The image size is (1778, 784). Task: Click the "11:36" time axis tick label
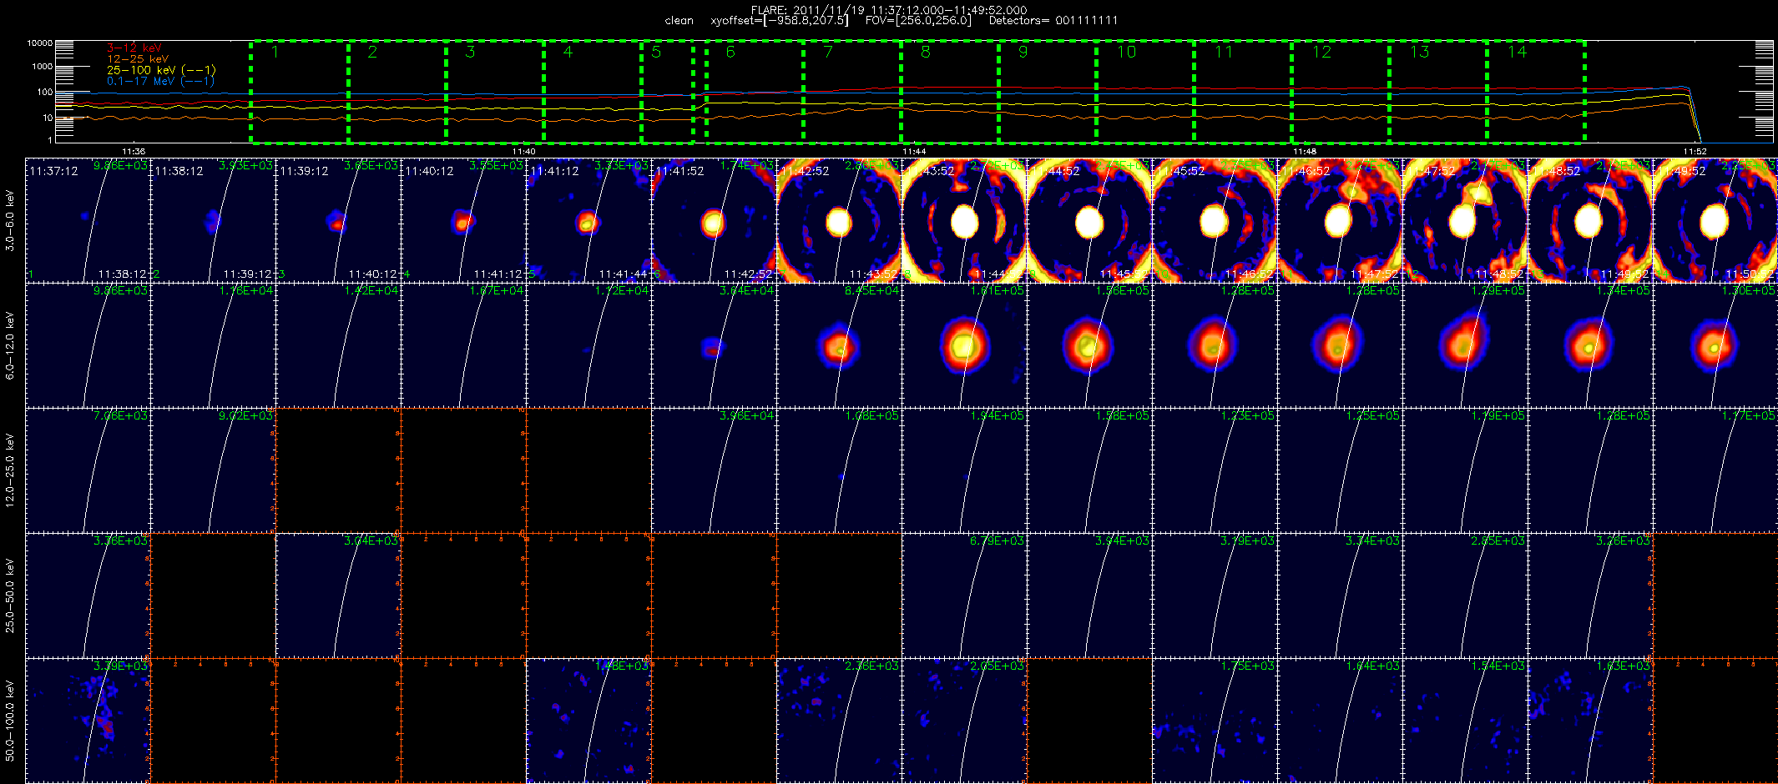(134, 152)
